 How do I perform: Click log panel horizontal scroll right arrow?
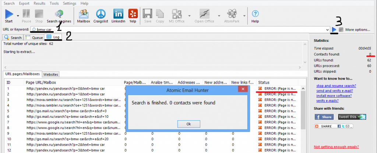pos(300,68)
